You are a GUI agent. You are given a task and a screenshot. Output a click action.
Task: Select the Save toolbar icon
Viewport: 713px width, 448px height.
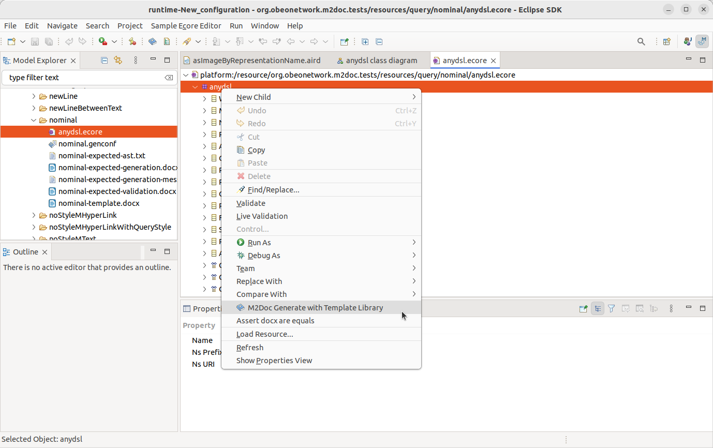click(35, 41)
